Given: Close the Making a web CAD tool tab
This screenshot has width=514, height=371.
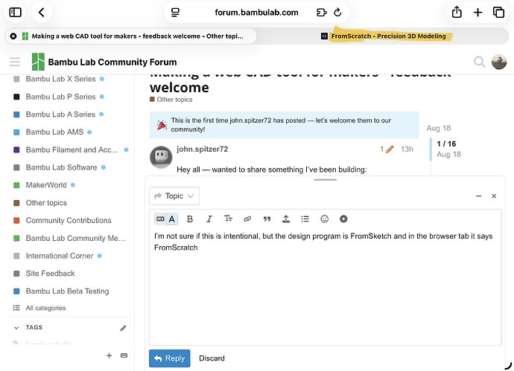Looking at the screenshot, I should click(13, 36).
